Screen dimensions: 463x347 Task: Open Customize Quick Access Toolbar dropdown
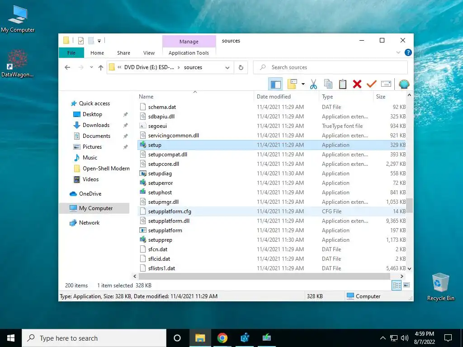pyautogui.click(x=99, y=41)
